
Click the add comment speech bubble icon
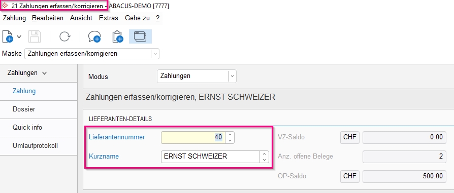point(94,36)
